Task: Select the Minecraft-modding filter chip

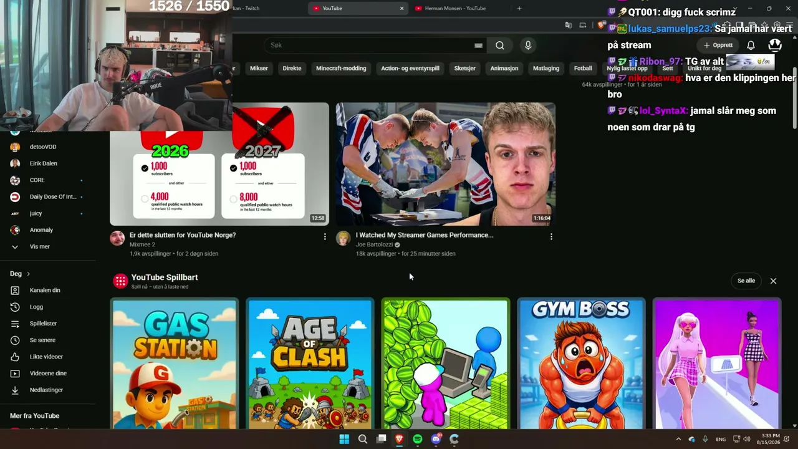Action: point(341,69)
